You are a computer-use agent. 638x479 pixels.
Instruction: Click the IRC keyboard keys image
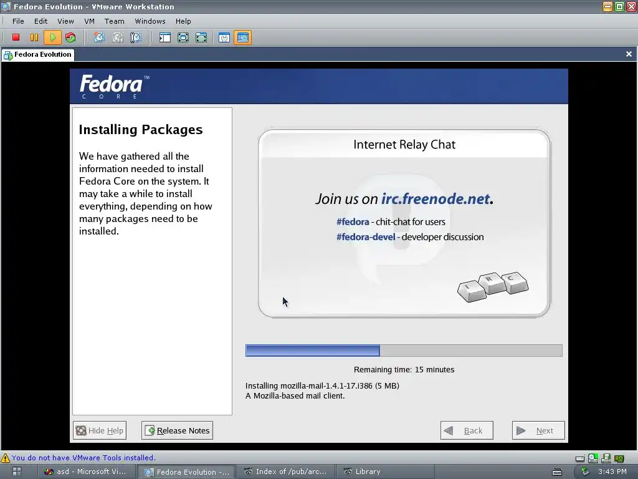(493, 287)
